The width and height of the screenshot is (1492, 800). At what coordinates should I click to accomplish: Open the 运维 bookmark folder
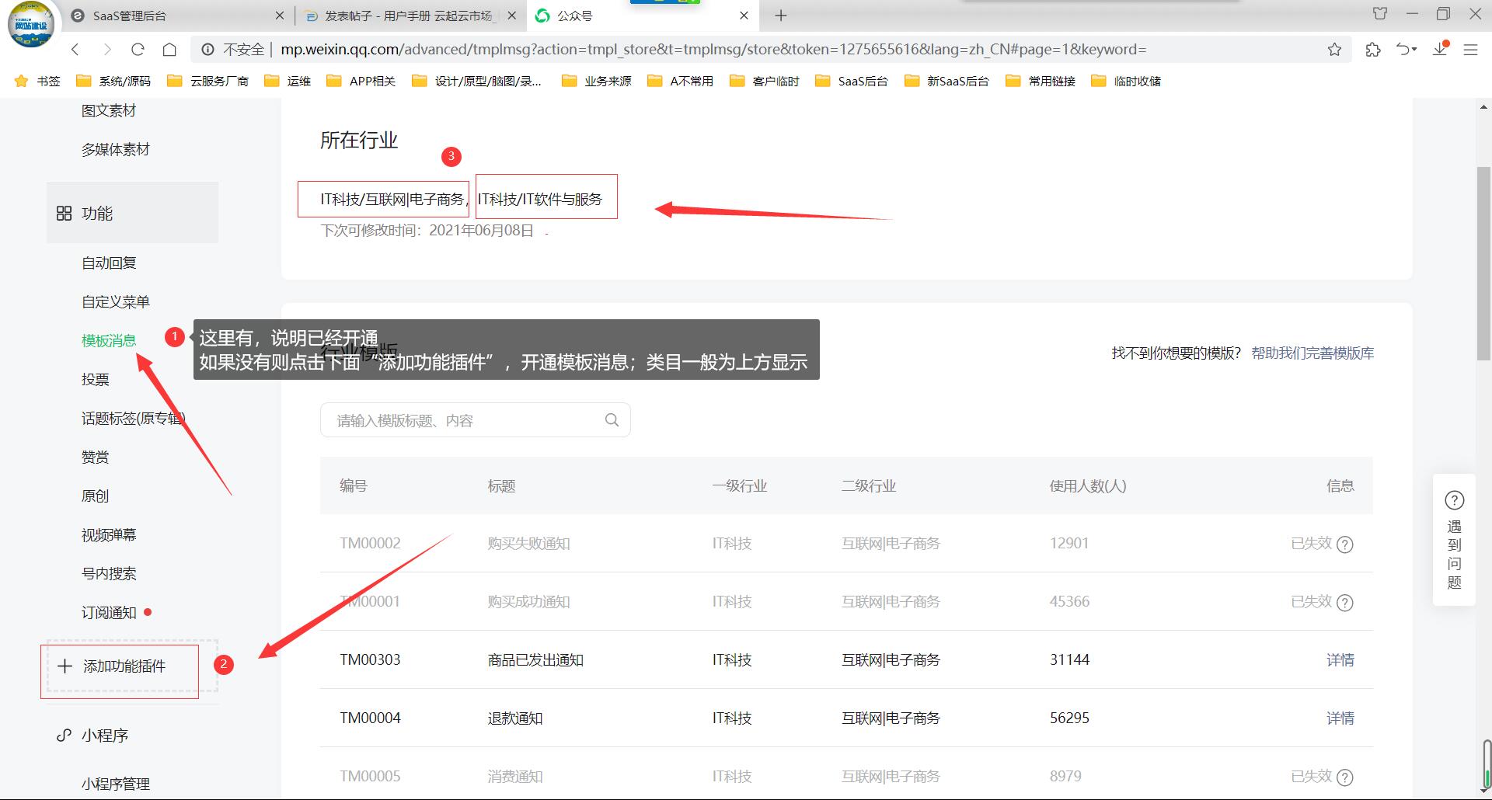pos(288,81)
